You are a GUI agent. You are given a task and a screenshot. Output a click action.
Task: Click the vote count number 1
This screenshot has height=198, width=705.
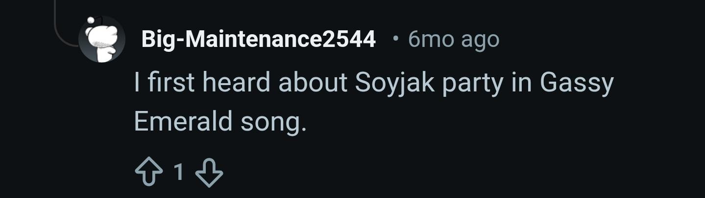(x=179, y=172)
